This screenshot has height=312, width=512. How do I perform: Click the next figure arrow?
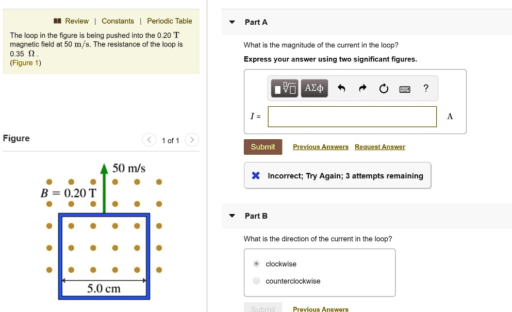tap(191, 140)
